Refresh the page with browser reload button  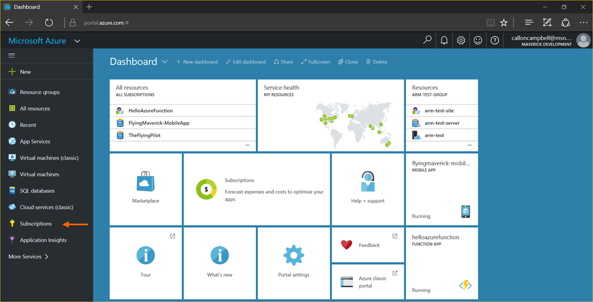pyautogui.click(x=49, y=23)
